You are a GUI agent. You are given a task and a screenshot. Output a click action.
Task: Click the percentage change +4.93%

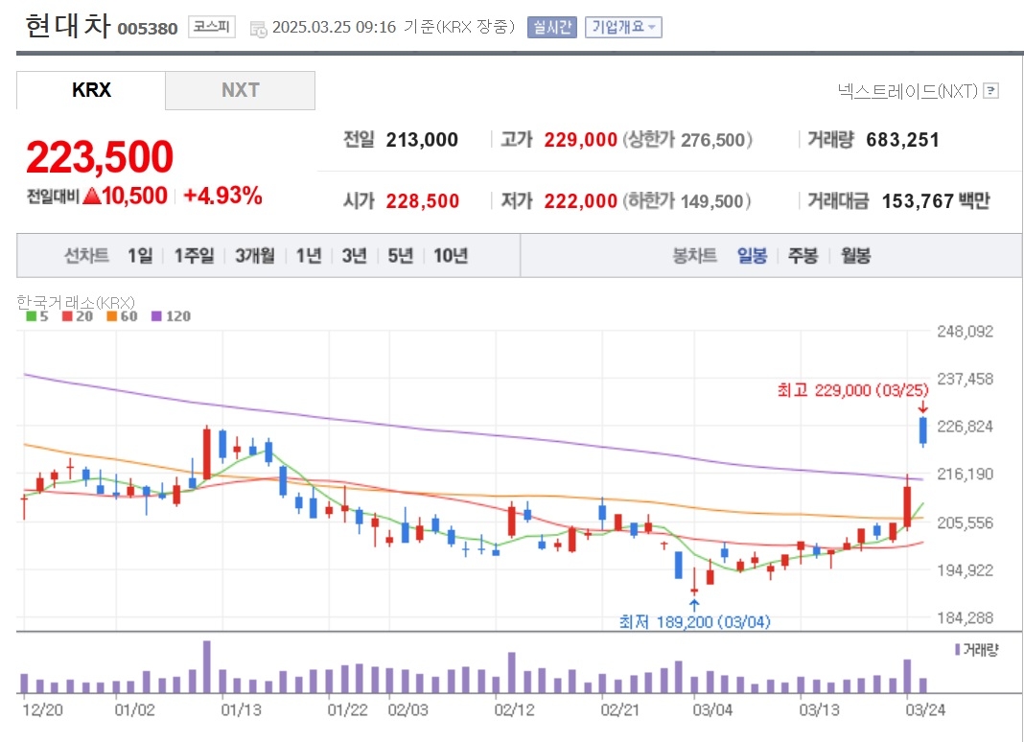(x=222, y=196)
